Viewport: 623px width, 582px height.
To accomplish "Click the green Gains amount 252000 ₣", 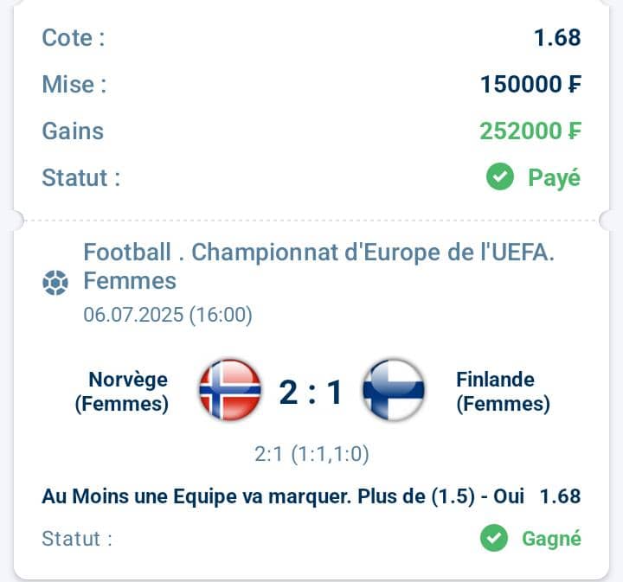I will 530,131.
